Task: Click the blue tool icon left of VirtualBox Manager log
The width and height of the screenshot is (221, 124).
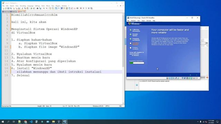Action: [137, 85]
